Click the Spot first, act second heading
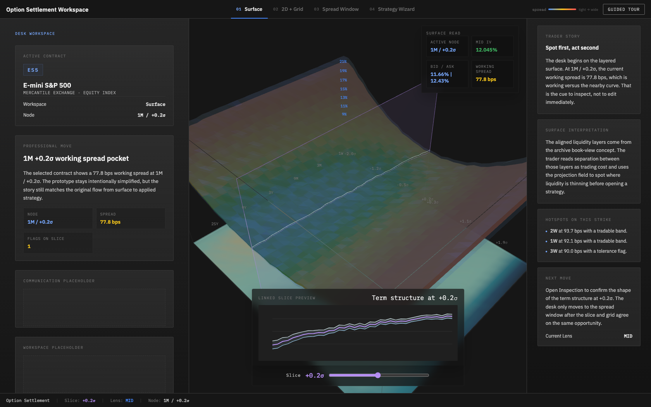 572,48
